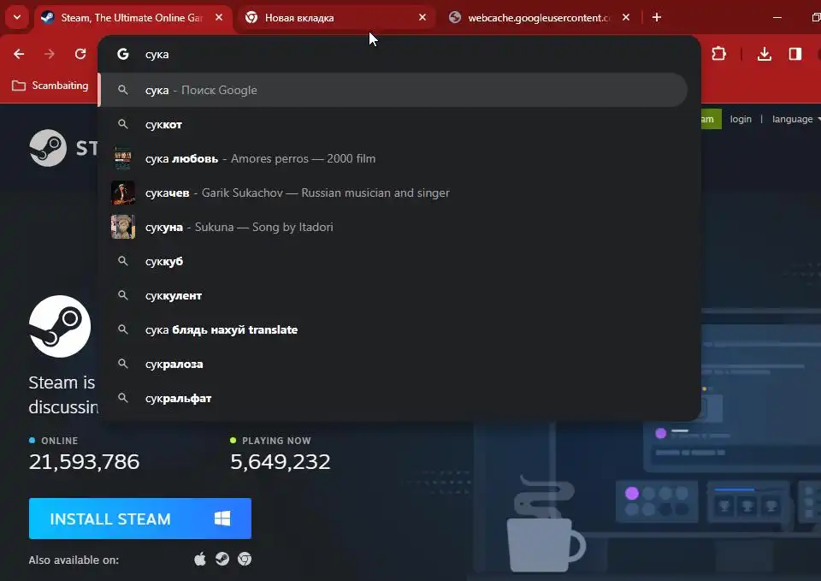821x581 pixels.
Task: Open the tab search dropdown arrow
Action: click(17, 17)
